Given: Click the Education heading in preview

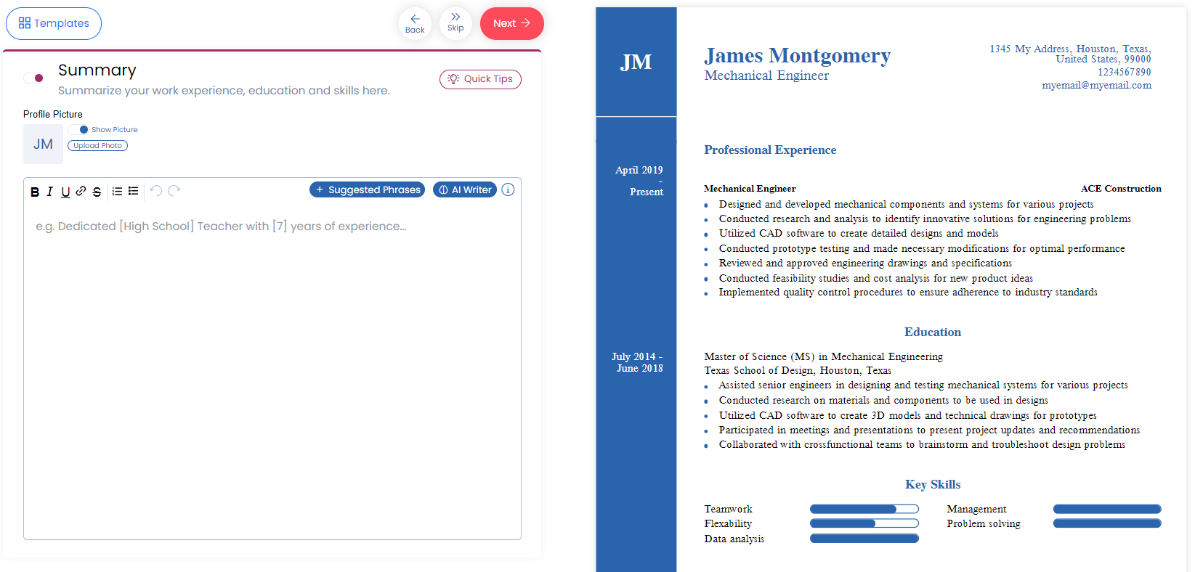Looking at the screenshot, I should tap(933, 332).
